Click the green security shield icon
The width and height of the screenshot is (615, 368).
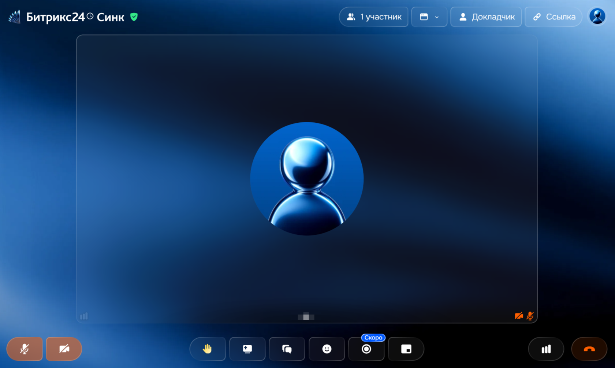coord(134,17)
